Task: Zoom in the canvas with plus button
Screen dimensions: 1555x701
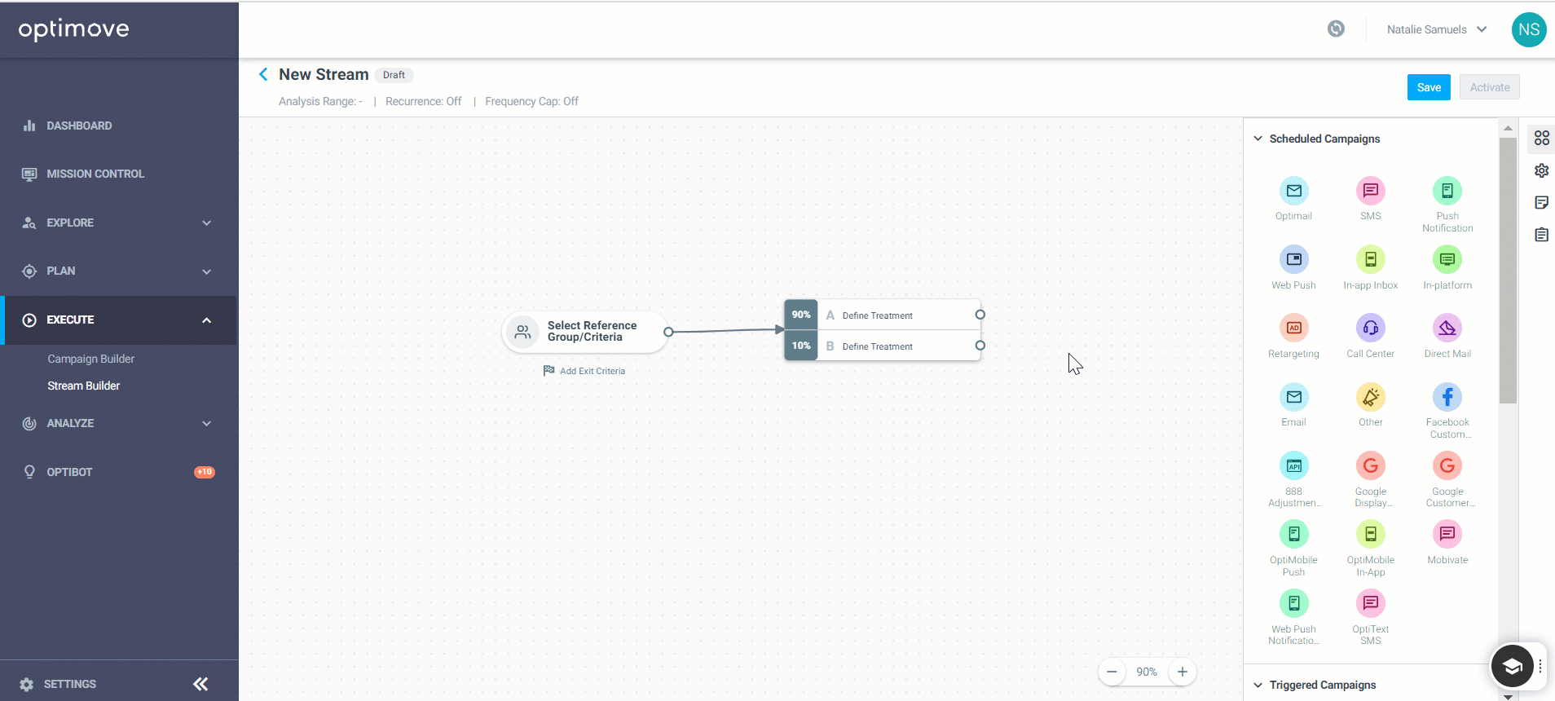Action: pyautogui.click(x=1182, y=672)
